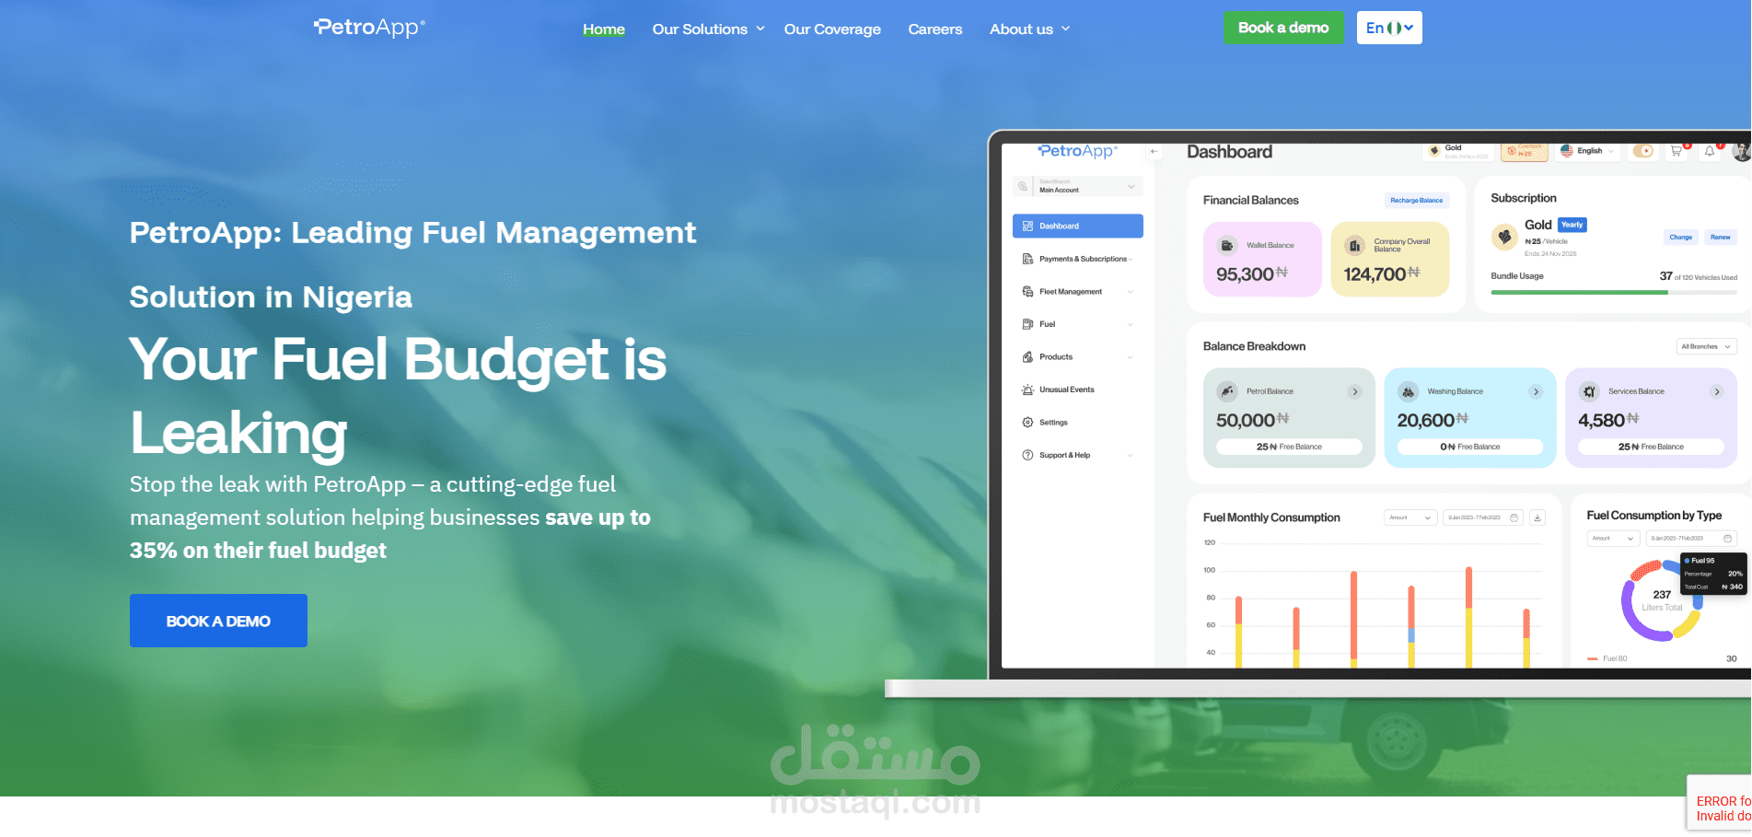Download the Fuel Monthly Consumption chart
Viewport: 1752px width, 837px height.
(x=1537, y=517)
